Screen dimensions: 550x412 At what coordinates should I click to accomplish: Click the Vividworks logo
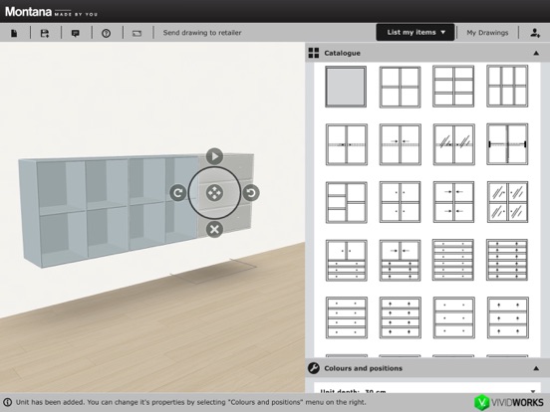(508, 402)
